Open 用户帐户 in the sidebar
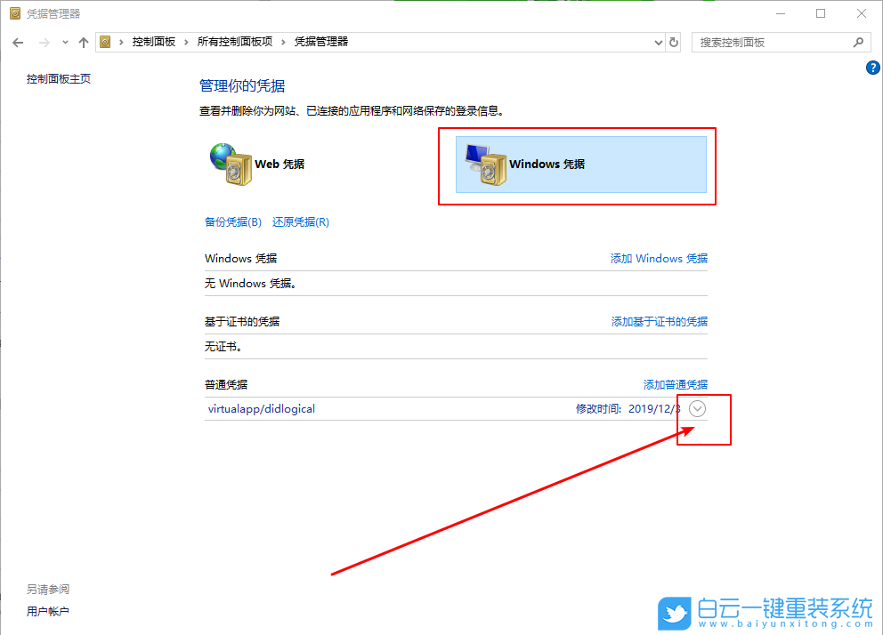 pos(48,611)
